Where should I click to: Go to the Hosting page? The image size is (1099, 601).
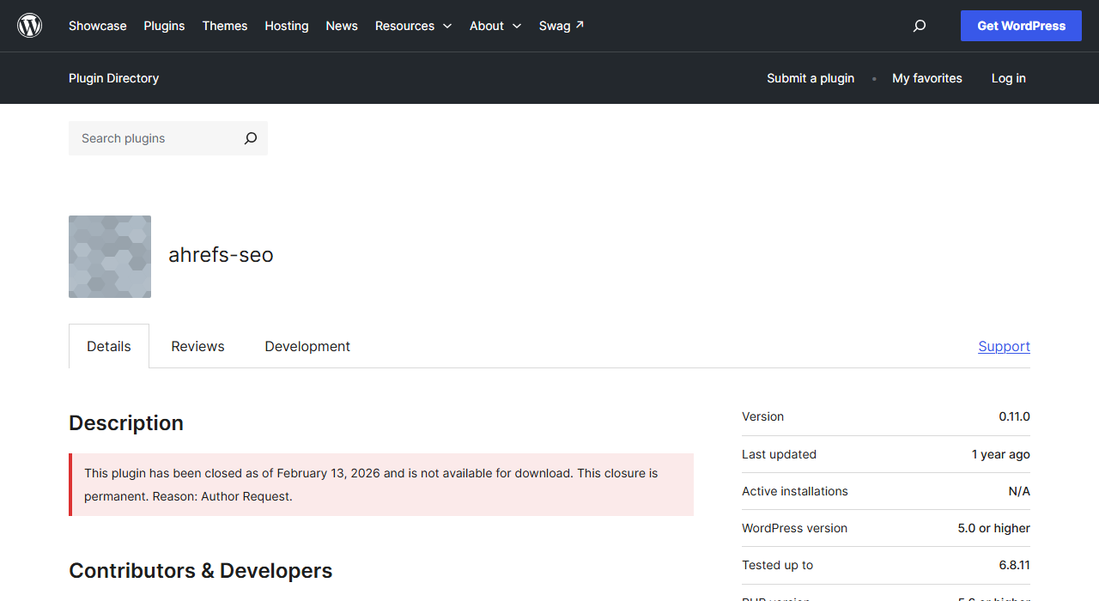287,26
